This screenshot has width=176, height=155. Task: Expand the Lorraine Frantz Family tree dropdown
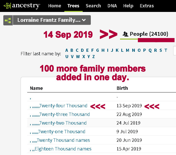click(52, 20)
